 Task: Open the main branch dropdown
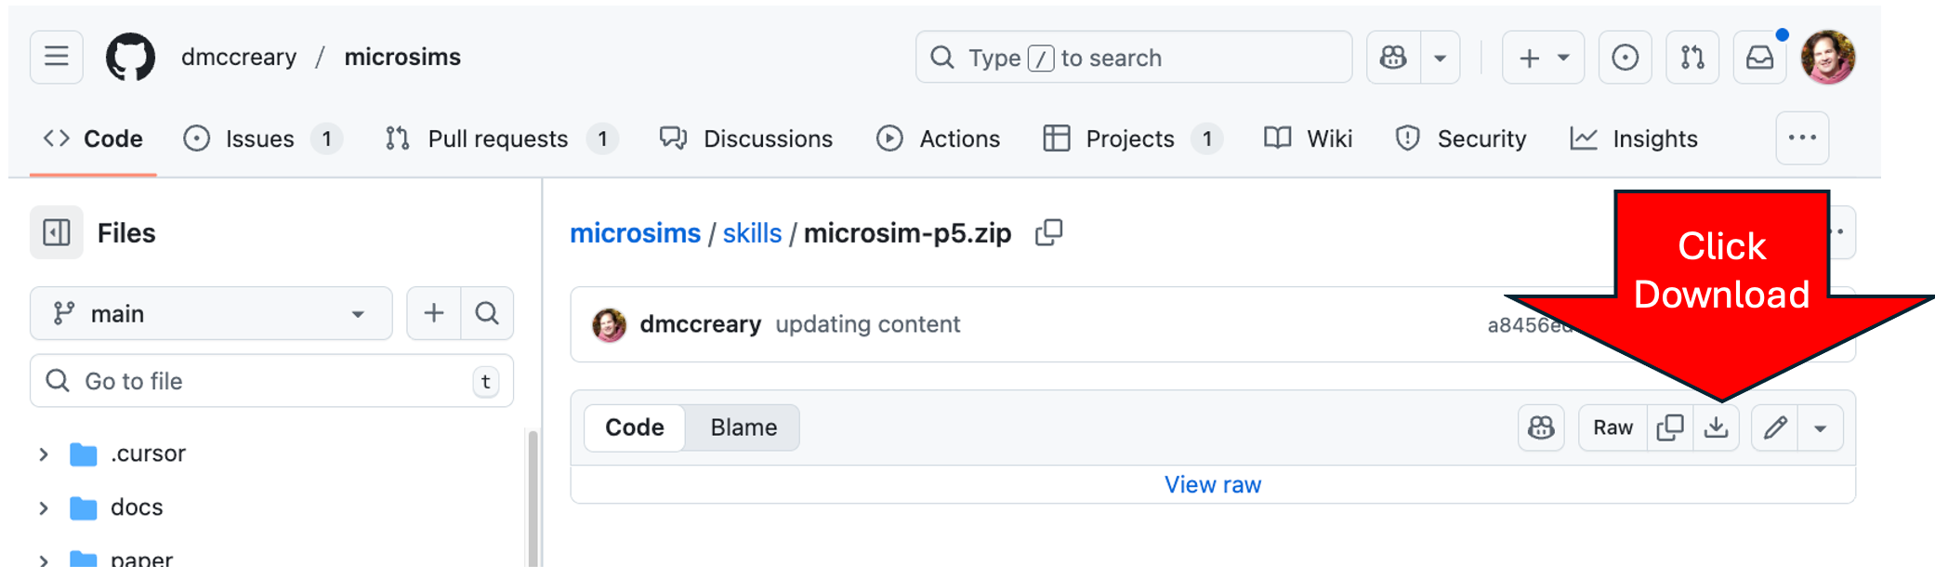tap(211, 314)
